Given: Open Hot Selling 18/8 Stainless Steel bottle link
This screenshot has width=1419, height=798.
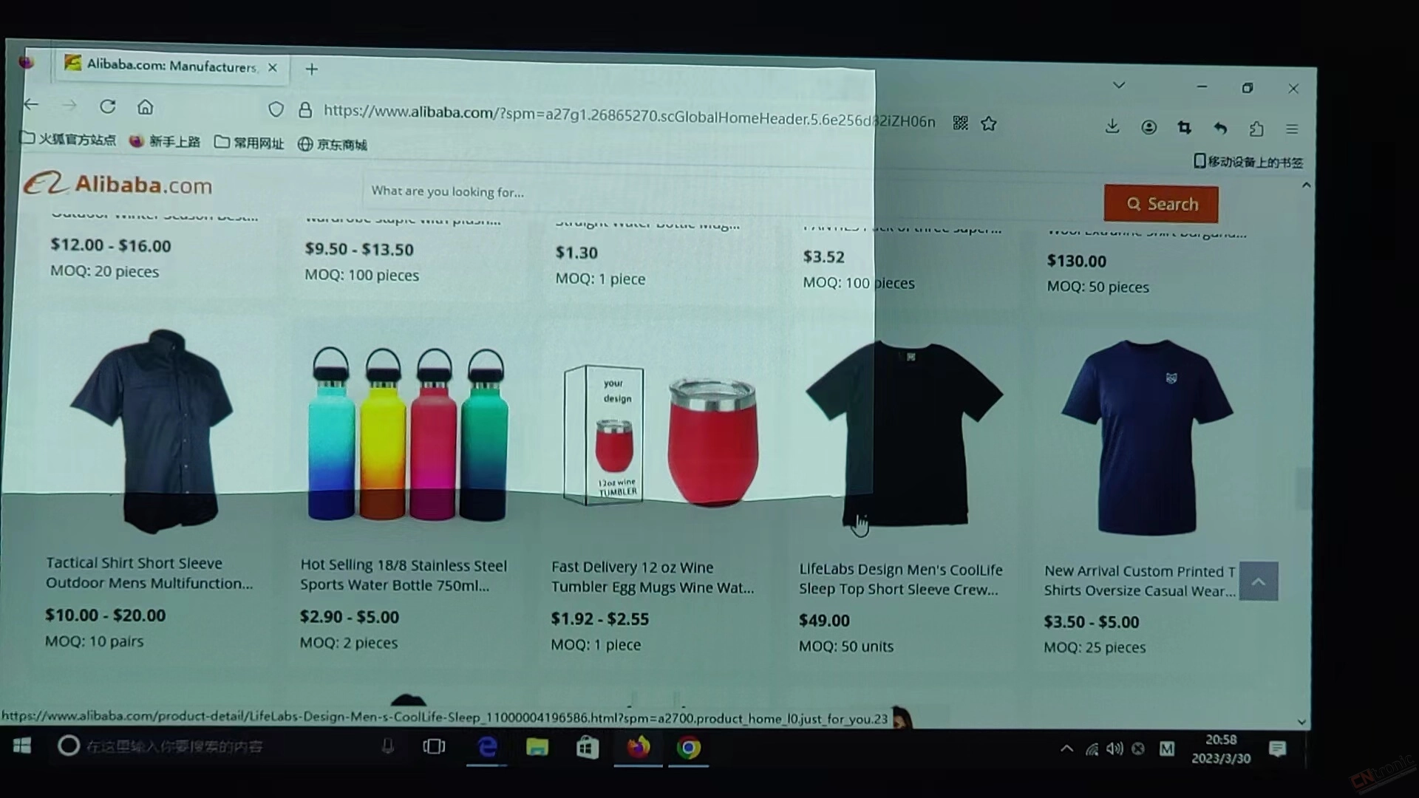Looking at the screenshot, I should coord(404,575).
